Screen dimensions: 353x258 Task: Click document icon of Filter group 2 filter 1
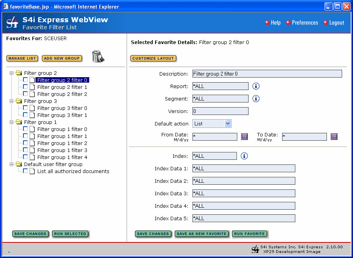[32, 87]
